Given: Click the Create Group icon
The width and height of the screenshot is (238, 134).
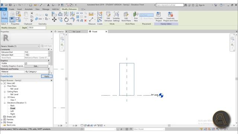Looking at the screenshot, I should (100, 14).
